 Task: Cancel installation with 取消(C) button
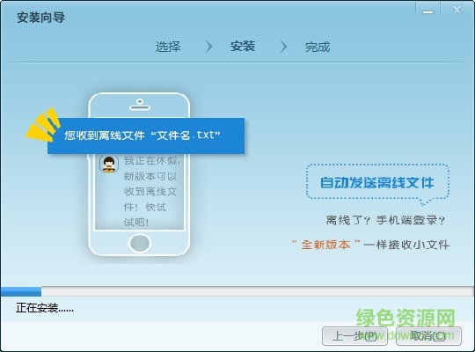(428, 336)
